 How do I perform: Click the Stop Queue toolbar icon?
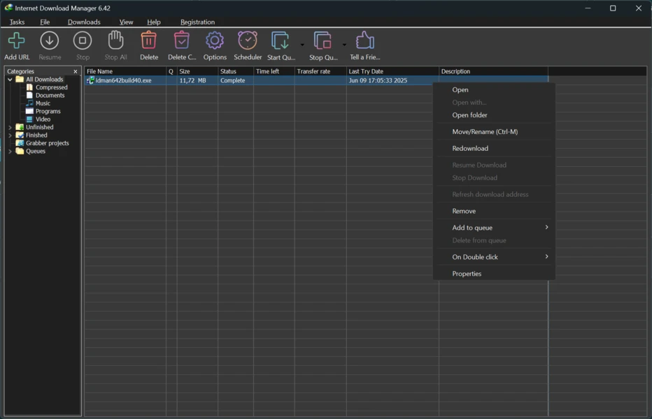(323, 41)
